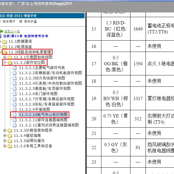Open 11.3.6专用工具和设备
This screenshot has width=174, height=174.
tap(33, 146)
